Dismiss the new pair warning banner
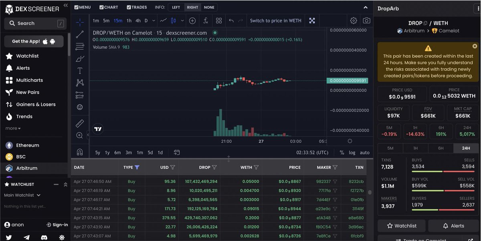481x241 pixels. pyautogui.click(x=475, y=46)
